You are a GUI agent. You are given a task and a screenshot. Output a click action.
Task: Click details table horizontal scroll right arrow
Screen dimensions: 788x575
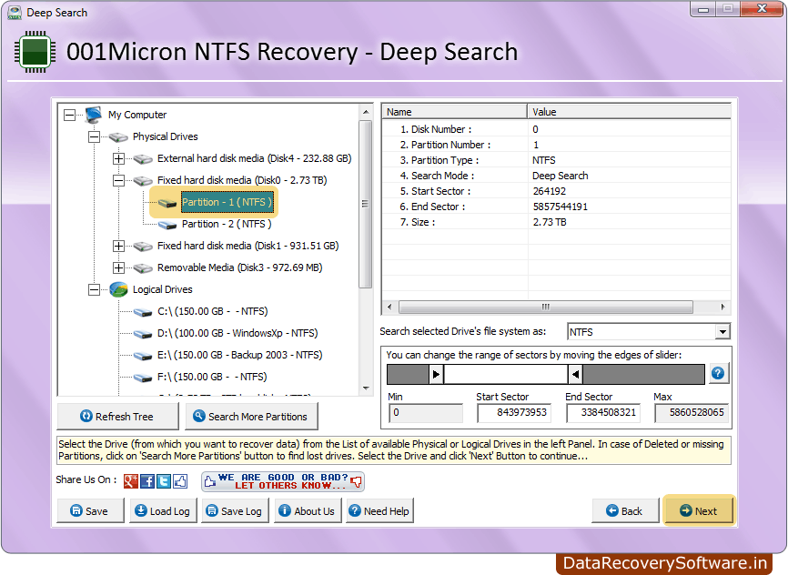722,308
